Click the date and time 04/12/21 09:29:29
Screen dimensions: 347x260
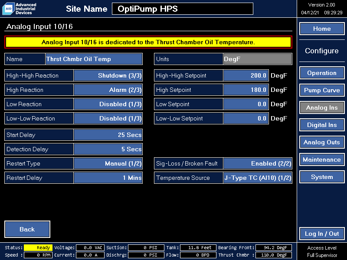[321, 13]
